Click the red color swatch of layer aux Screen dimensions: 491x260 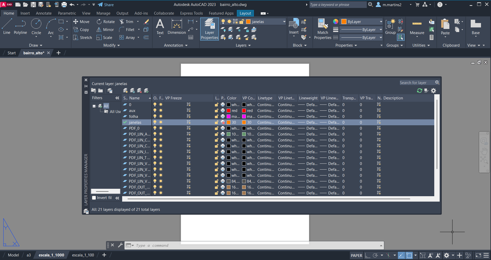click(x=228, y=110)
